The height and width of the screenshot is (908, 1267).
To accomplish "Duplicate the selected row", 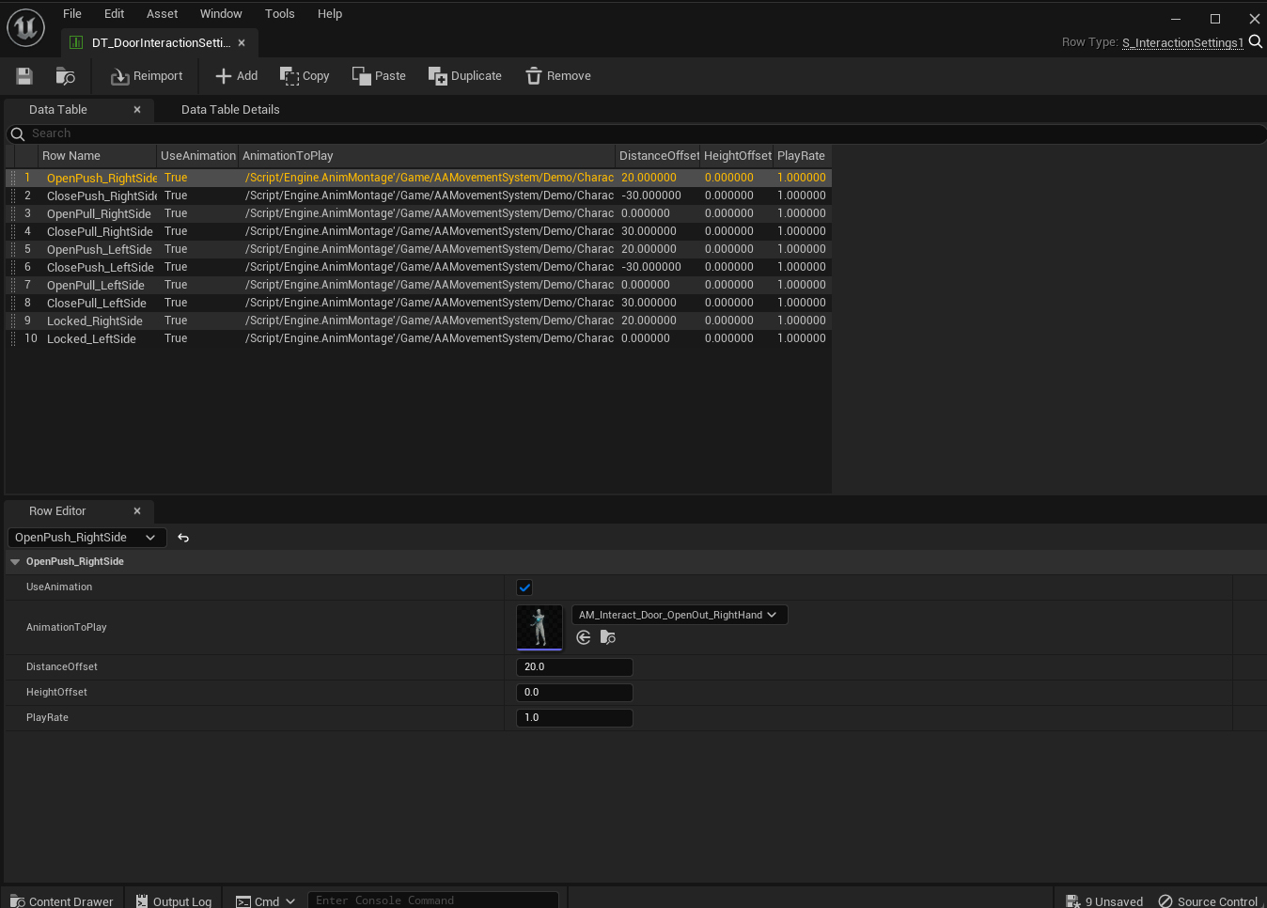I will [x=465, y=76].
